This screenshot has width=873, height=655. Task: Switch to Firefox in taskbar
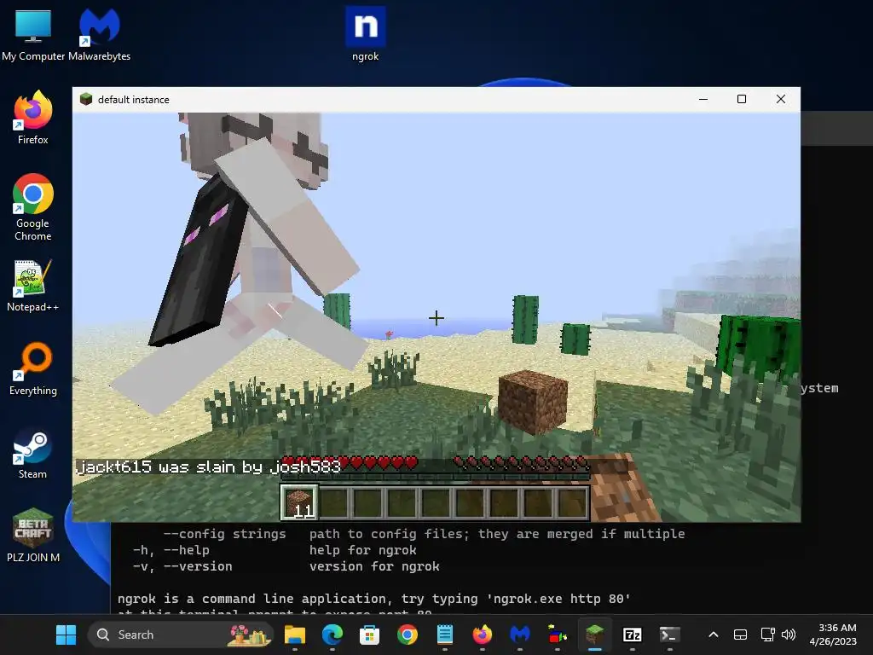pos(483,635)
